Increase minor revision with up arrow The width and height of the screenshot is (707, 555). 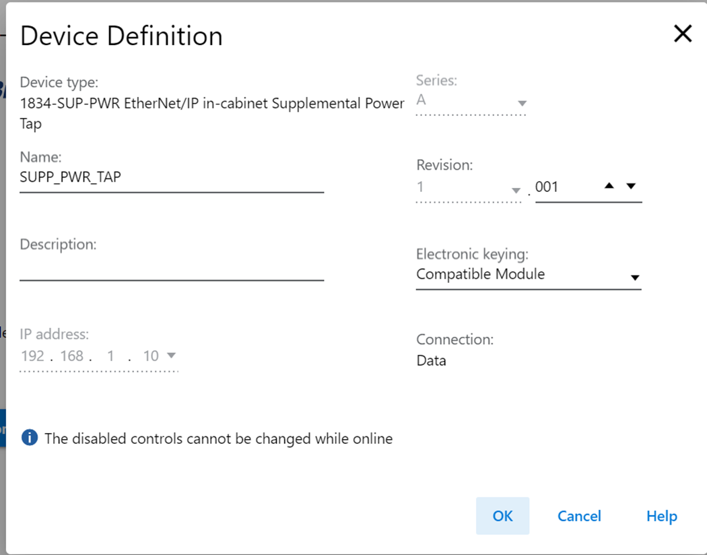(609, 185)
